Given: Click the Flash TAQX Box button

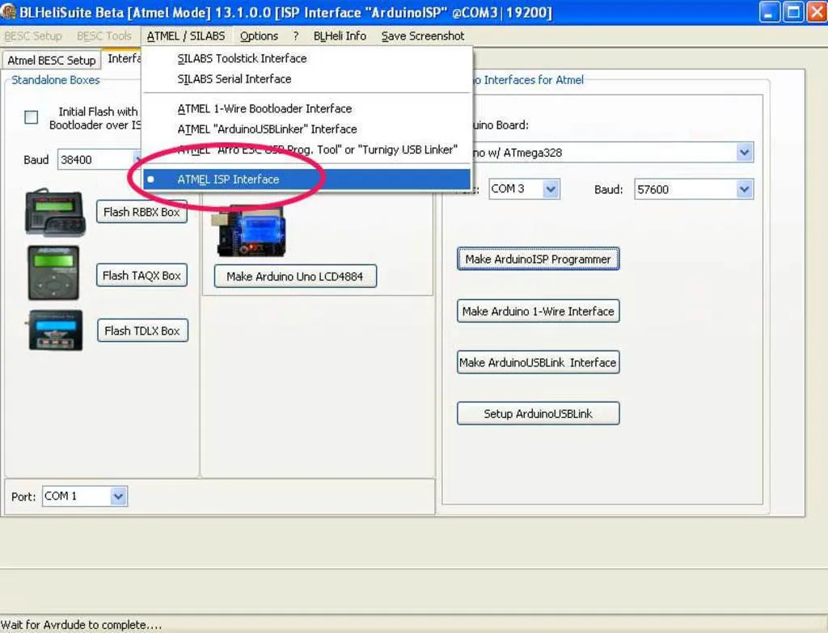Looking at the screenshot, I should (142, 276).
